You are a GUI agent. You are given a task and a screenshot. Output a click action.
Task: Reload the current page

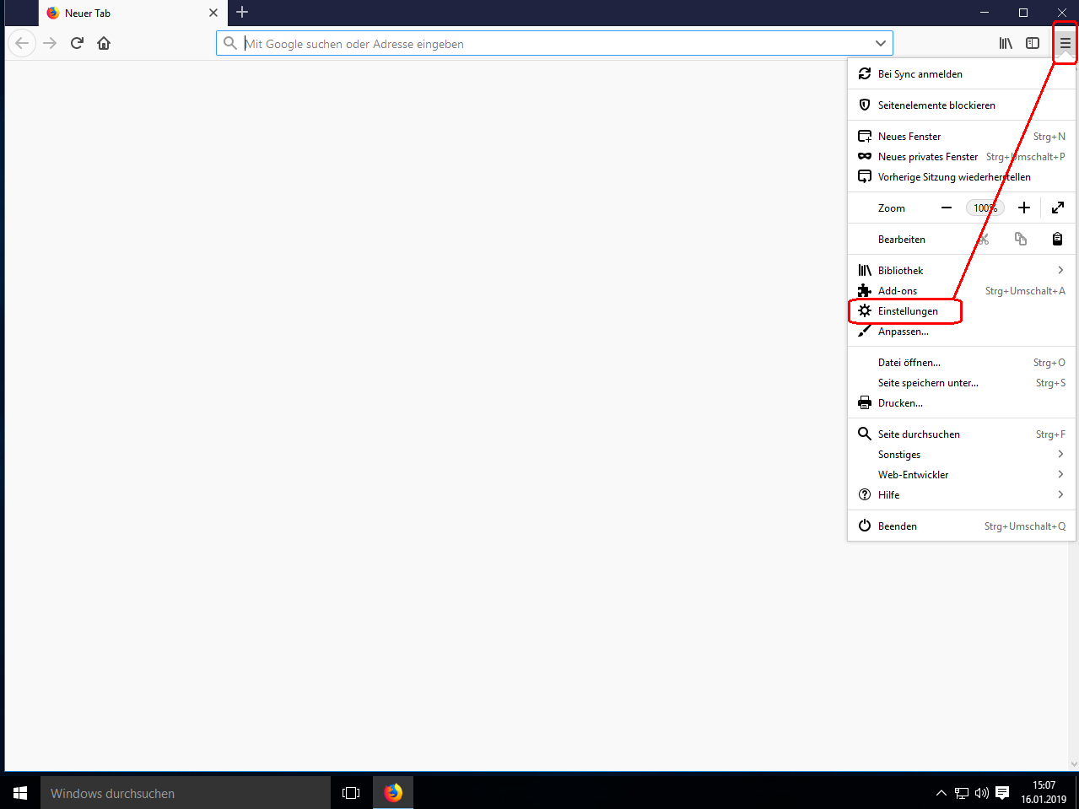pyautogui.click(x=77, y=43)
